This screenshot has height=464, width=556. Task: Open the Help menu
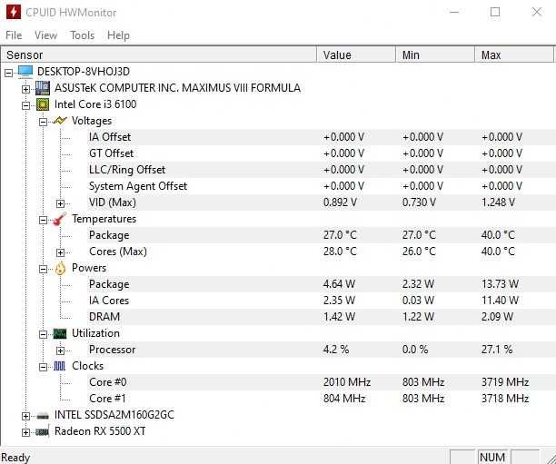point(118,35)
